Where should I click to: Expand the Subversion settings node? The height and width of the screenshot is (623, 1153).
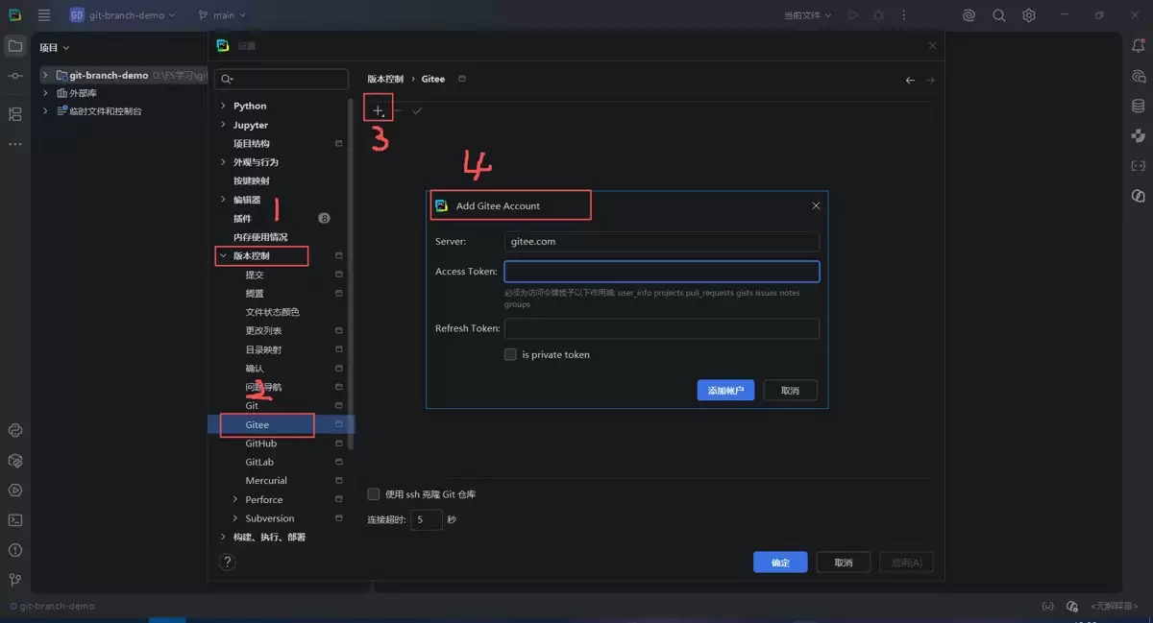click(235, 518)
